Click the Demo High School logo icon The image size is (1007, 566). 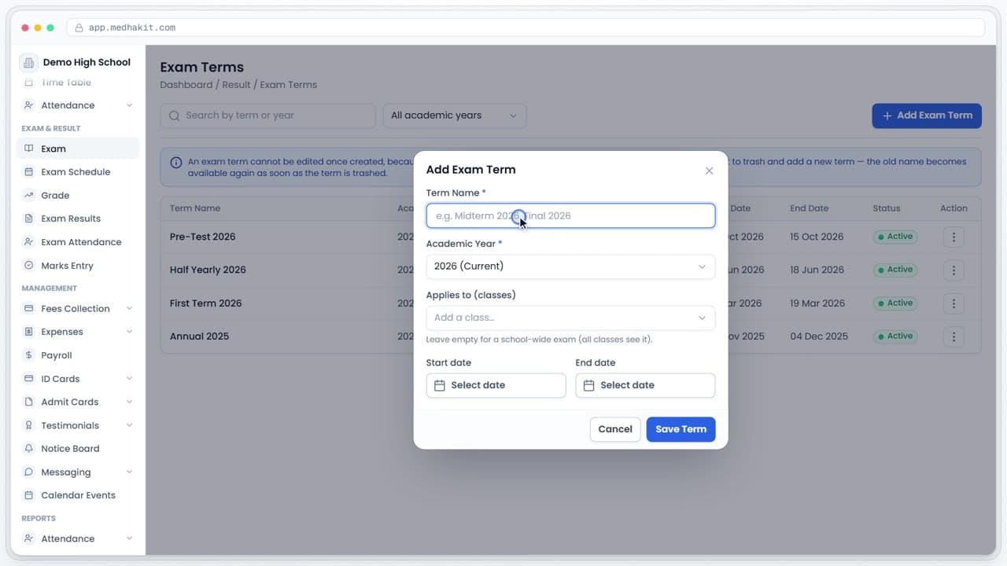pyautogui.click(x=28, y=63)
